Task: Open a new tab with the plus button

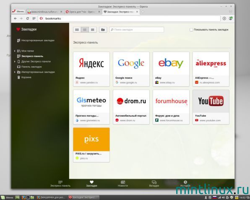Action: pos(143,12)
